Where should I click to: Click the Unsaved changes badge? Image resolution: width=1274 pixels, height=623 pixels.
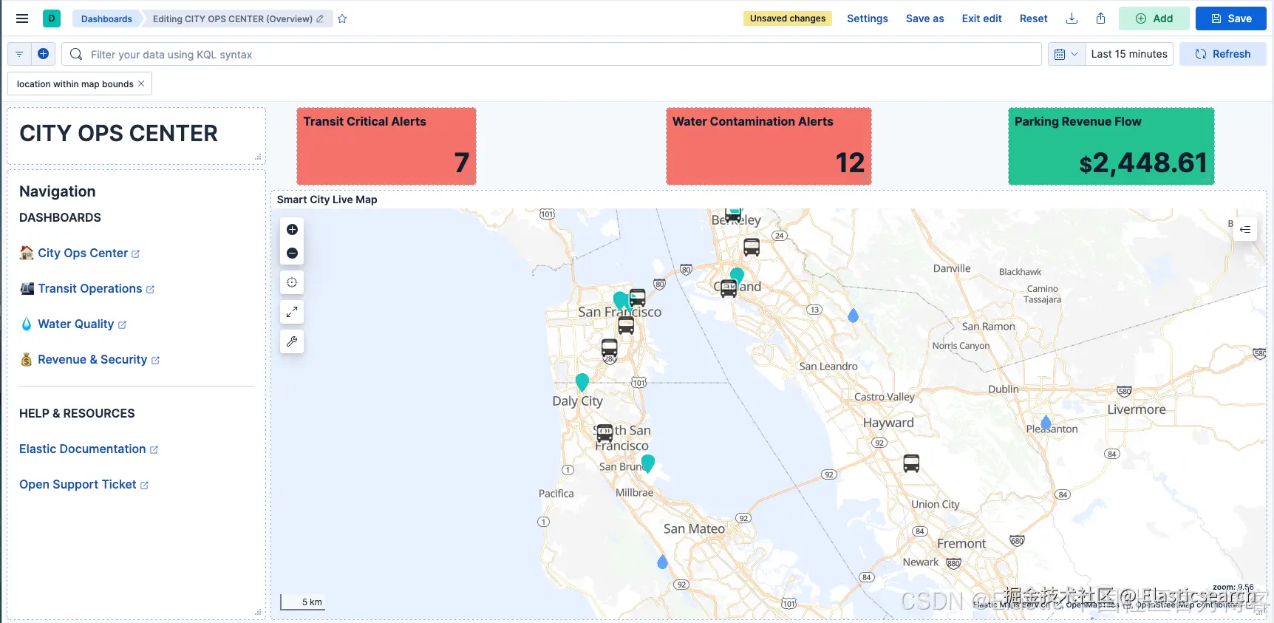[x=788, y=18]
